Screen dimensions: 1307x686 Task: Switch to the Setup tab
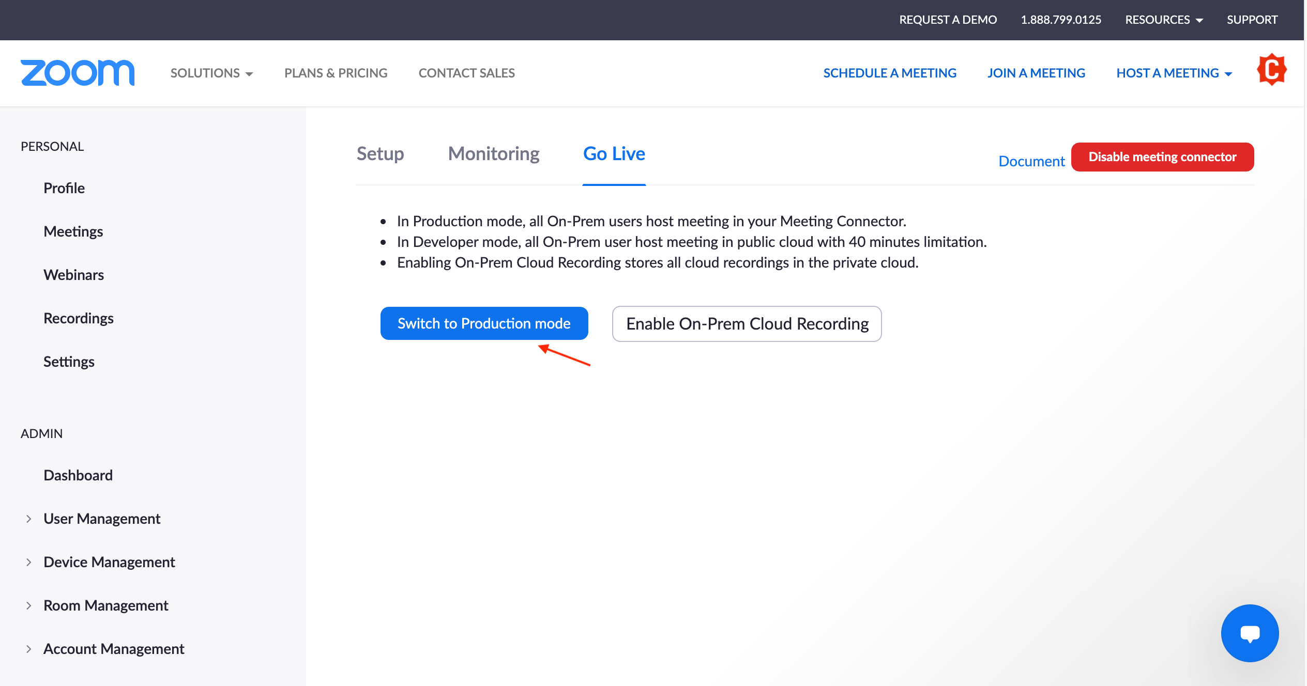tap(380, 154)
